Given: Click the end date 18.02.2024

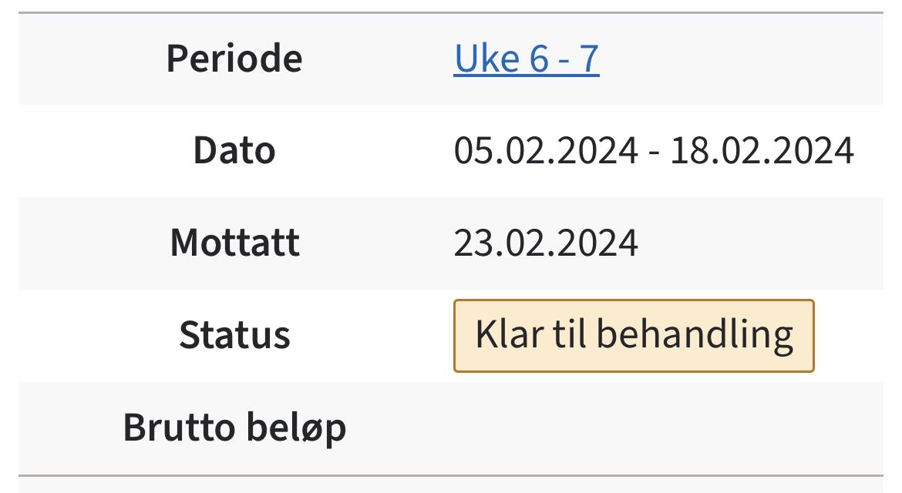Looking at the screenshot, I should pos(762,151).
